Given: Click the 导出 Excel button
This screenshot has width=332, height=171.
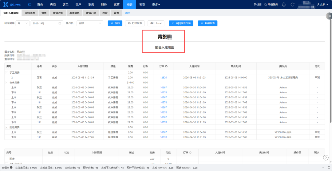Looking at the screenshot, I should point(156,23).
